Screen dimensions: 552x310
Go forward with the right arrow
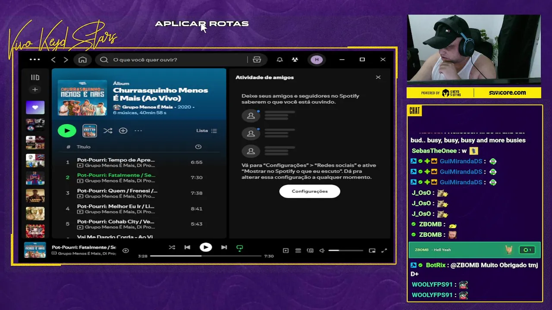(66, 59)
